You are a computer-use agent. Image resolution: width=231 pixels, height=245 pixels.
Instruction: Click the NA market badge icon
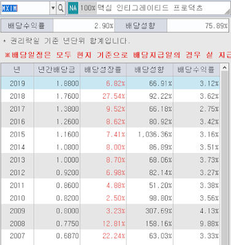pos(73,8)
